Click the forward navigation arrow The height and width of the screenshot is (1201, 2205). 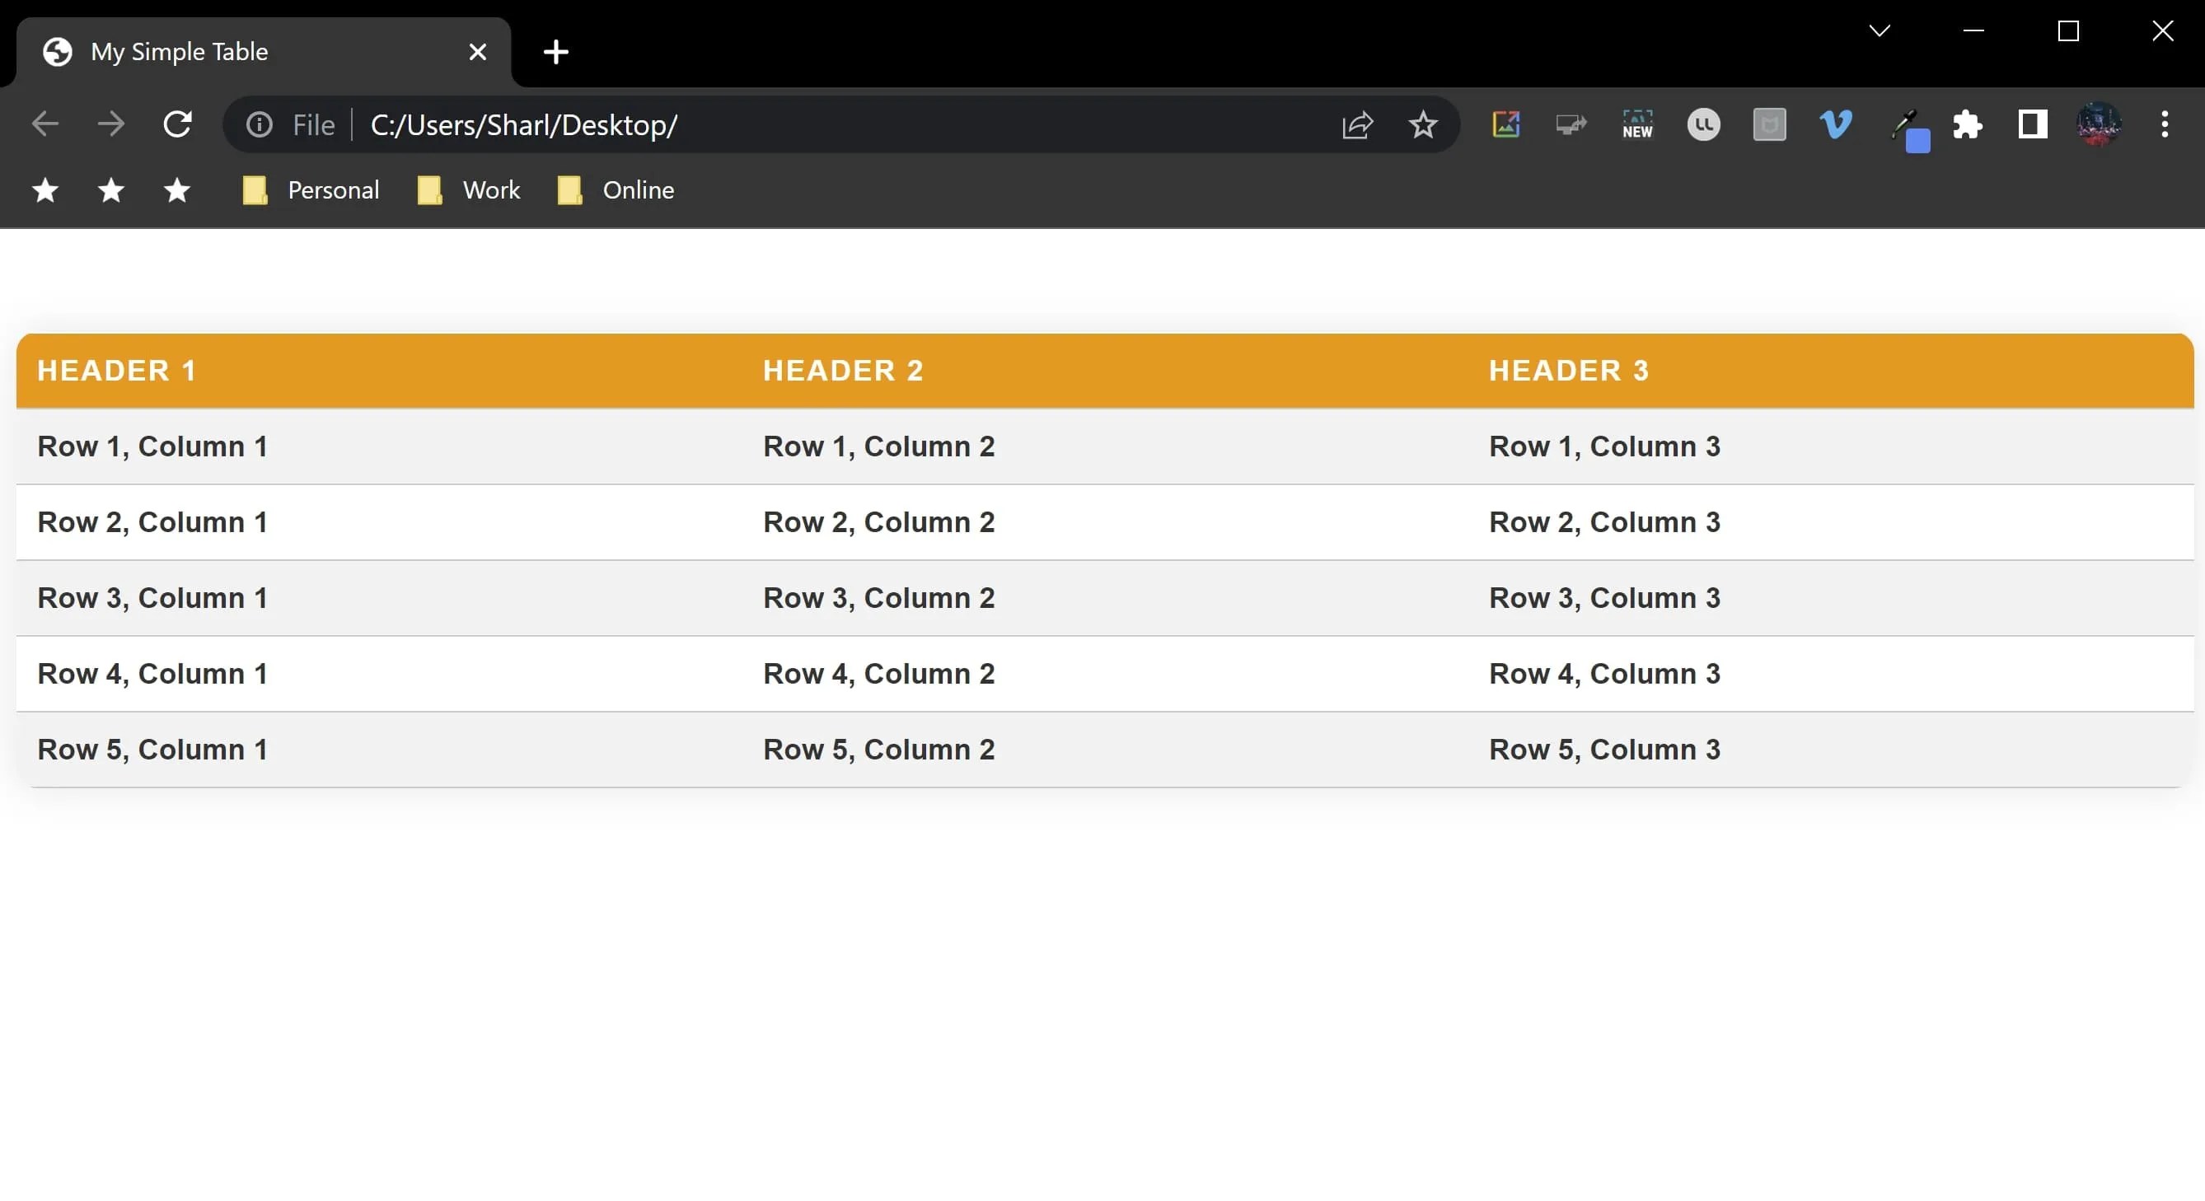pyautogui.click(x=111, y=125)
